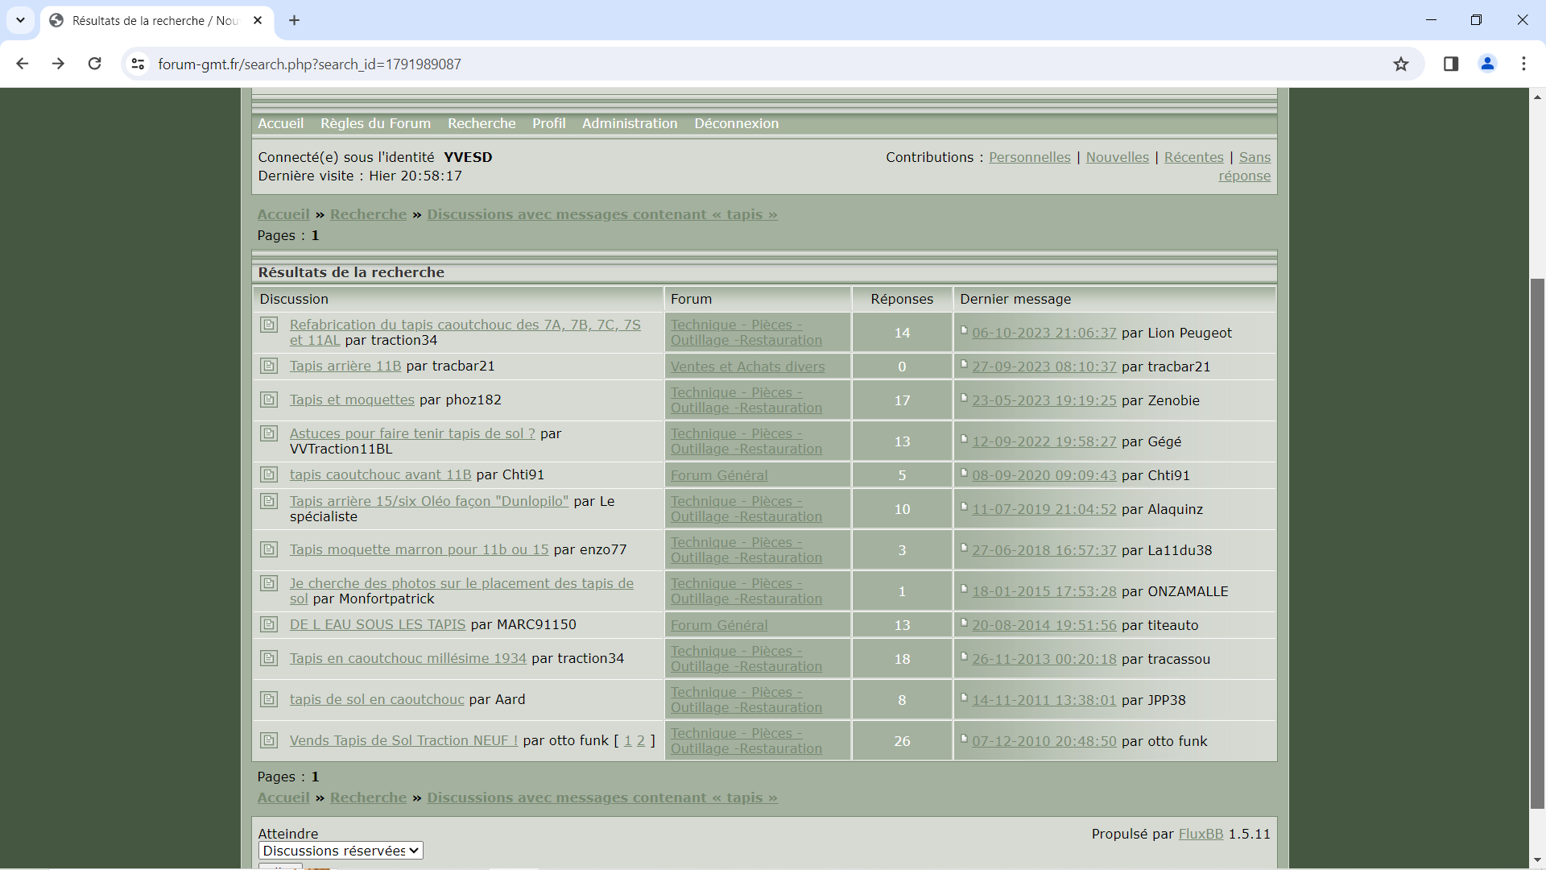
Task: Open the Chrome profile avatar
Action: pos(1487,64)
